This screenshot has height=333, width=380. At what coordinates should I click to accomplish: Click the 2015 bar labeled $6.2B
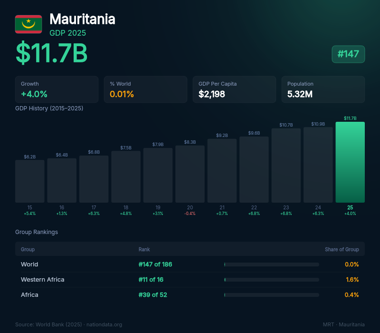point(30,181)
